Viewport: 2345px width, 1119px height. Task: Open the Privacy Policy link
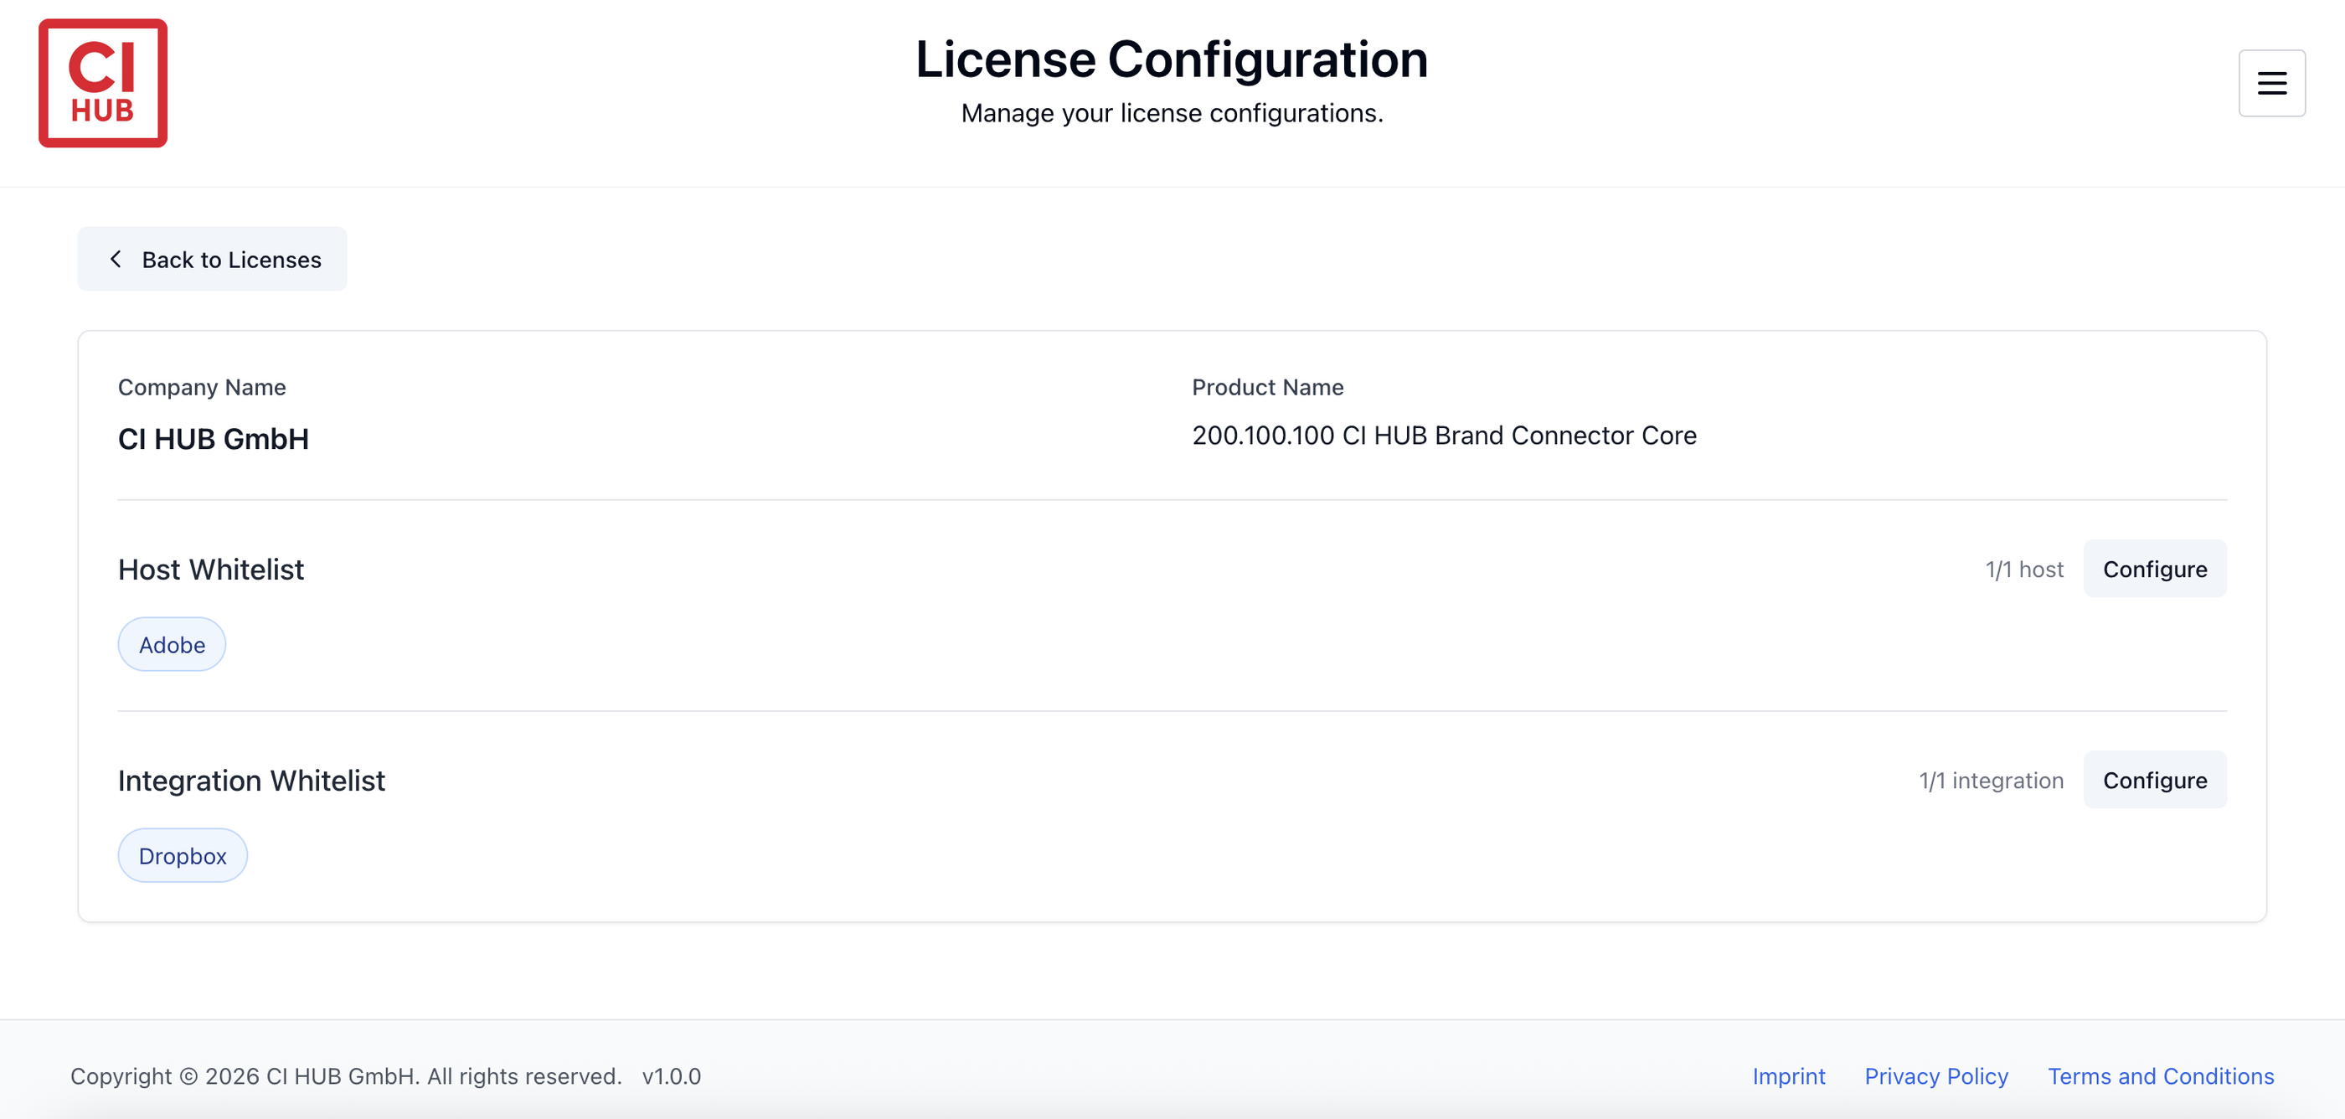coord(1935,1076)
